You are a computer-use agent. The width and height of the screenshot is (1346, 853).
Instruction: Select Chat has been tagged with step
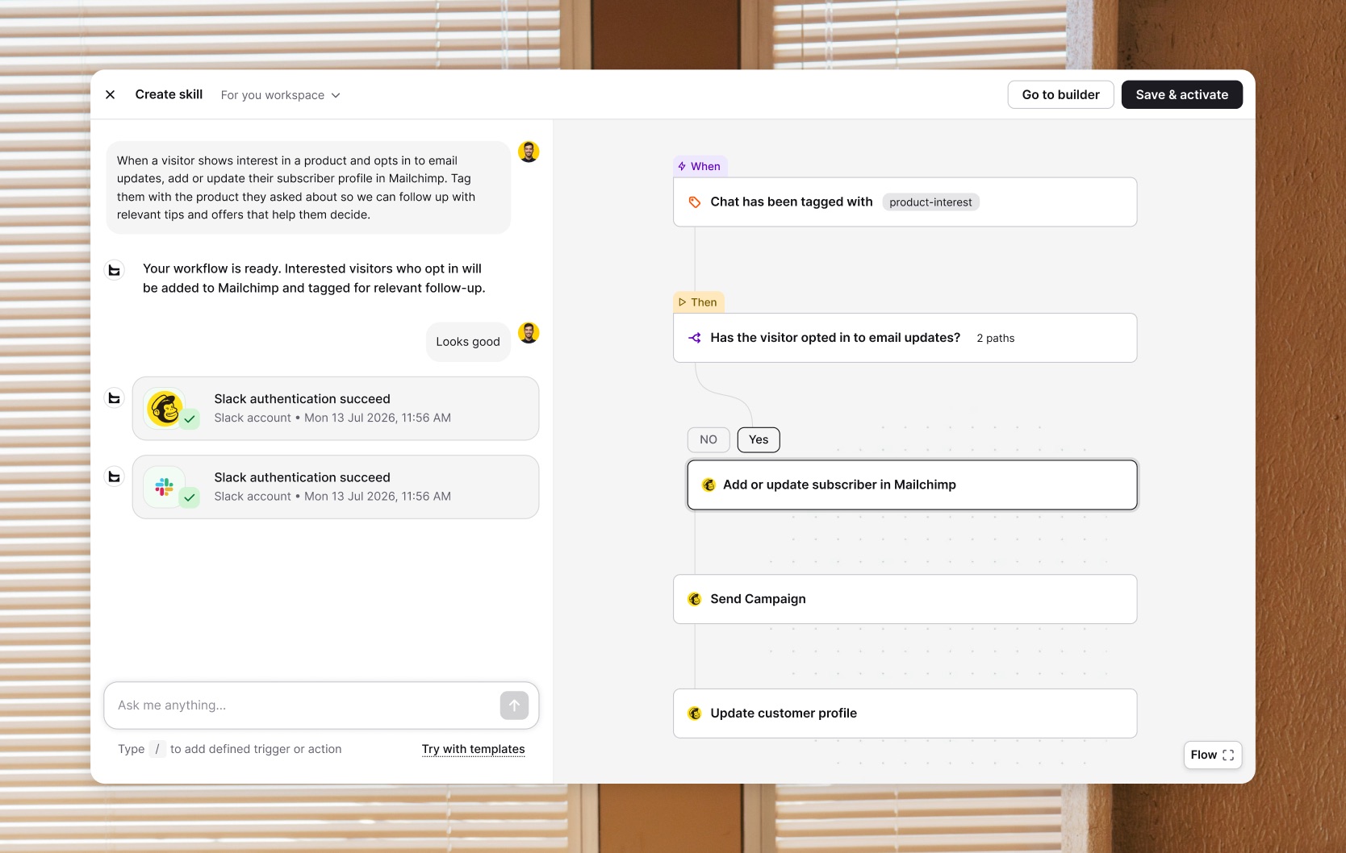(905, 202)
